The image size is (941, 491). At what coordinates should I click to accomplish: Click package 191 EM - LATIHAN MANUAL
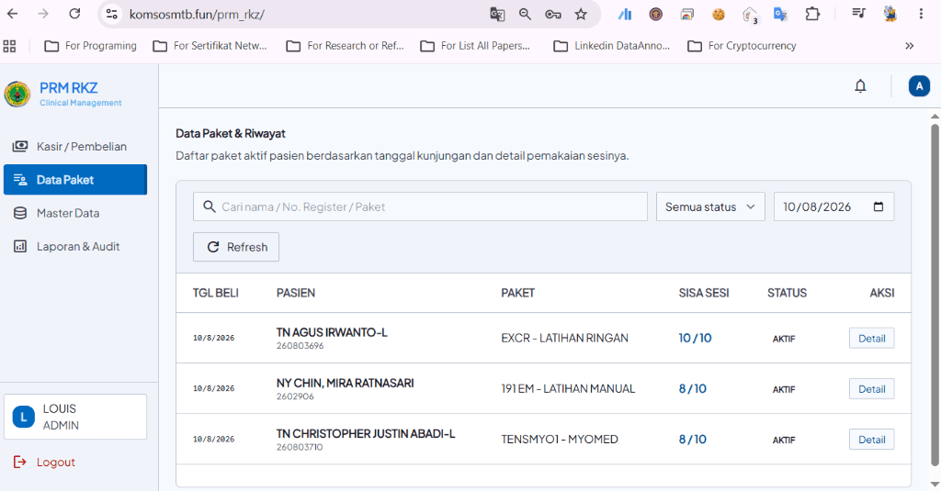(x=568, y=388)
